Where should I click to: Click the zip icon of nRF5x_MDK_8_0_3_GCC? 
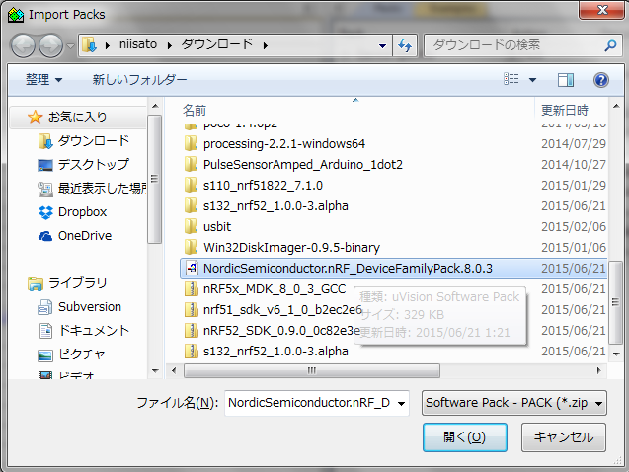coord(192,288)
